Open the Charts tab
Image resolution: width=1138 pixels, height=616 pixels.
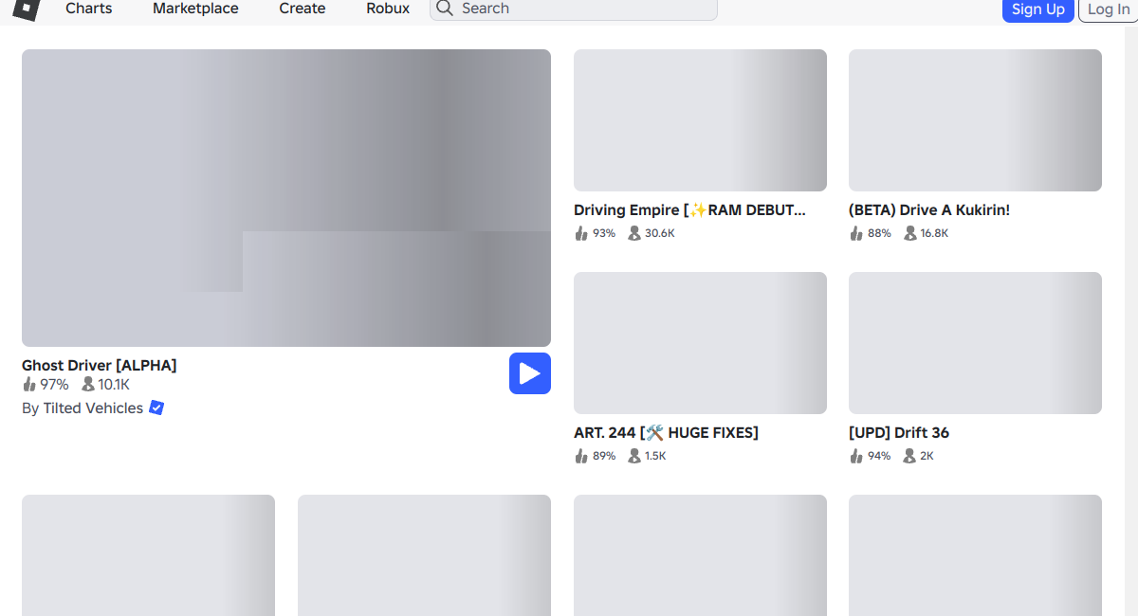pyautogui.click(x=89, y=9)
